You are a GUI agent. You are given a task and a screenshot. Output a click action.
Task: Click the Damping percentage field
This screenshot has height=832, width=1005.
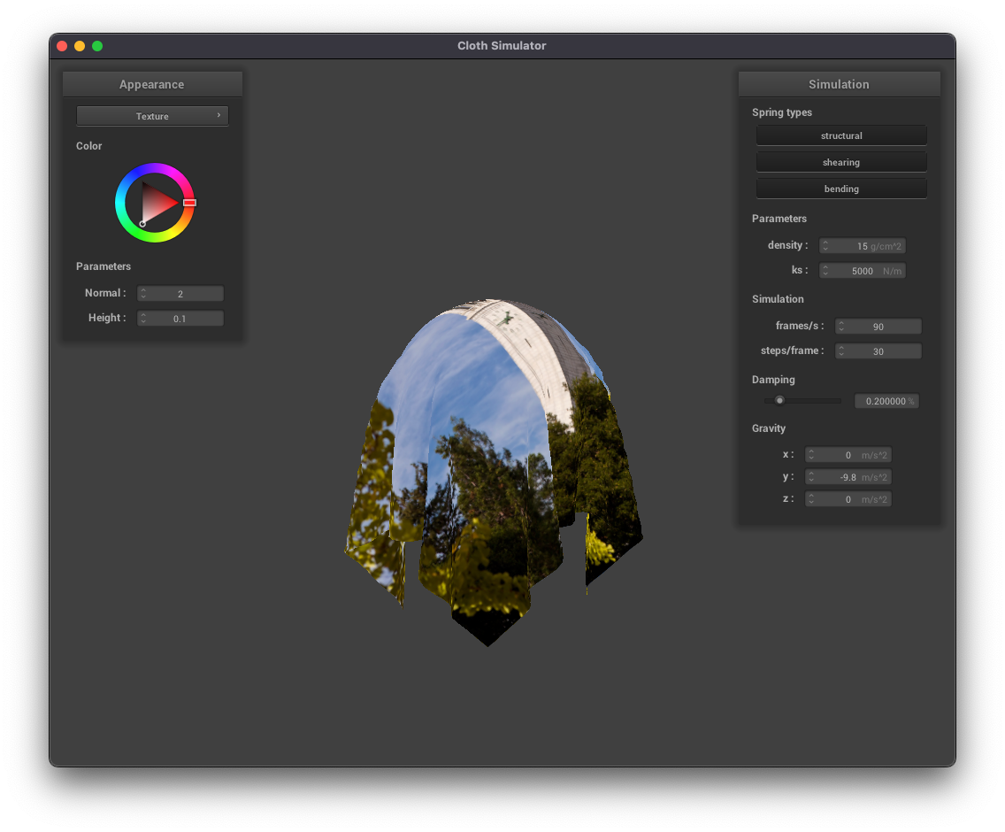click(886, 401)
